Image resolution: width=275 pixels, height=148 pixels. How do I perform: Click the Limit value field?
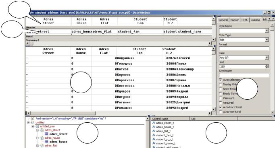(242, 66)
